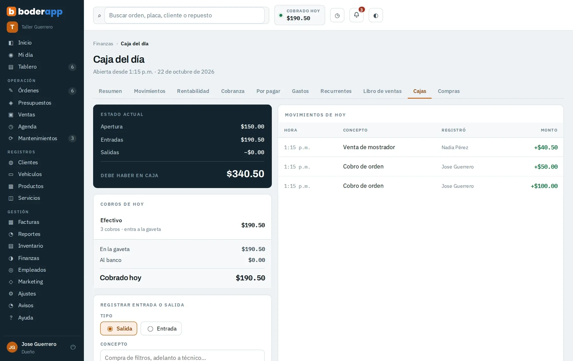This screenshot has width=573, height=361.
Task: Click the Marketing diamond icon
Action: click(x=11, y=282)
